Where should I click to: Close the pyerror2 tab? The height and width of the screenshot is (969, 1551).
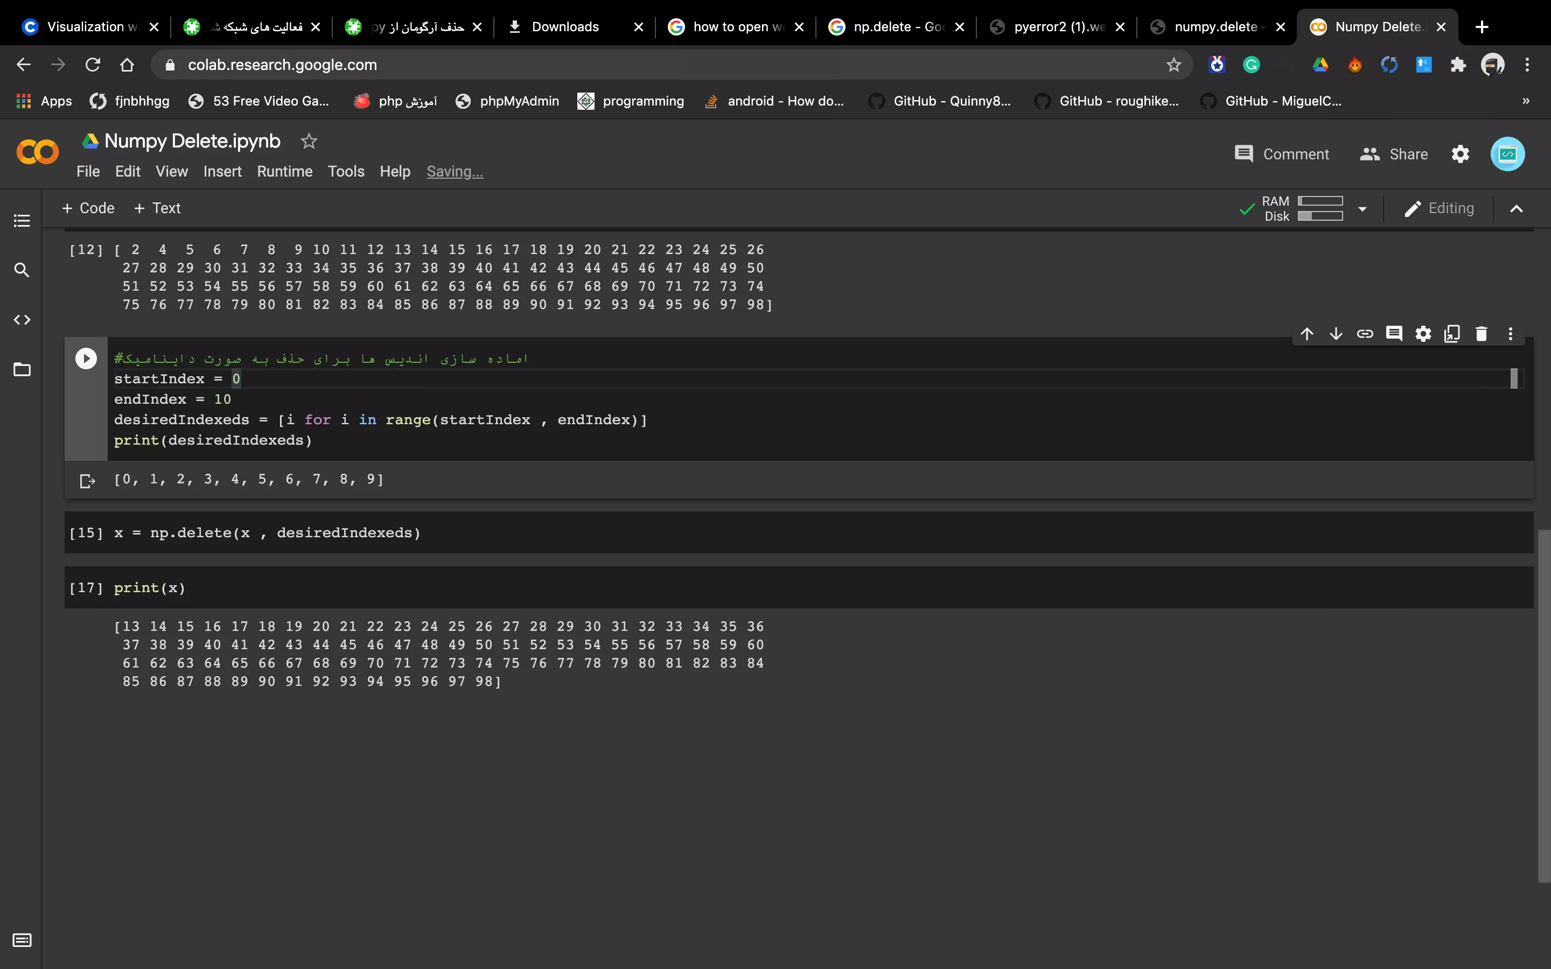[1120, 27]
